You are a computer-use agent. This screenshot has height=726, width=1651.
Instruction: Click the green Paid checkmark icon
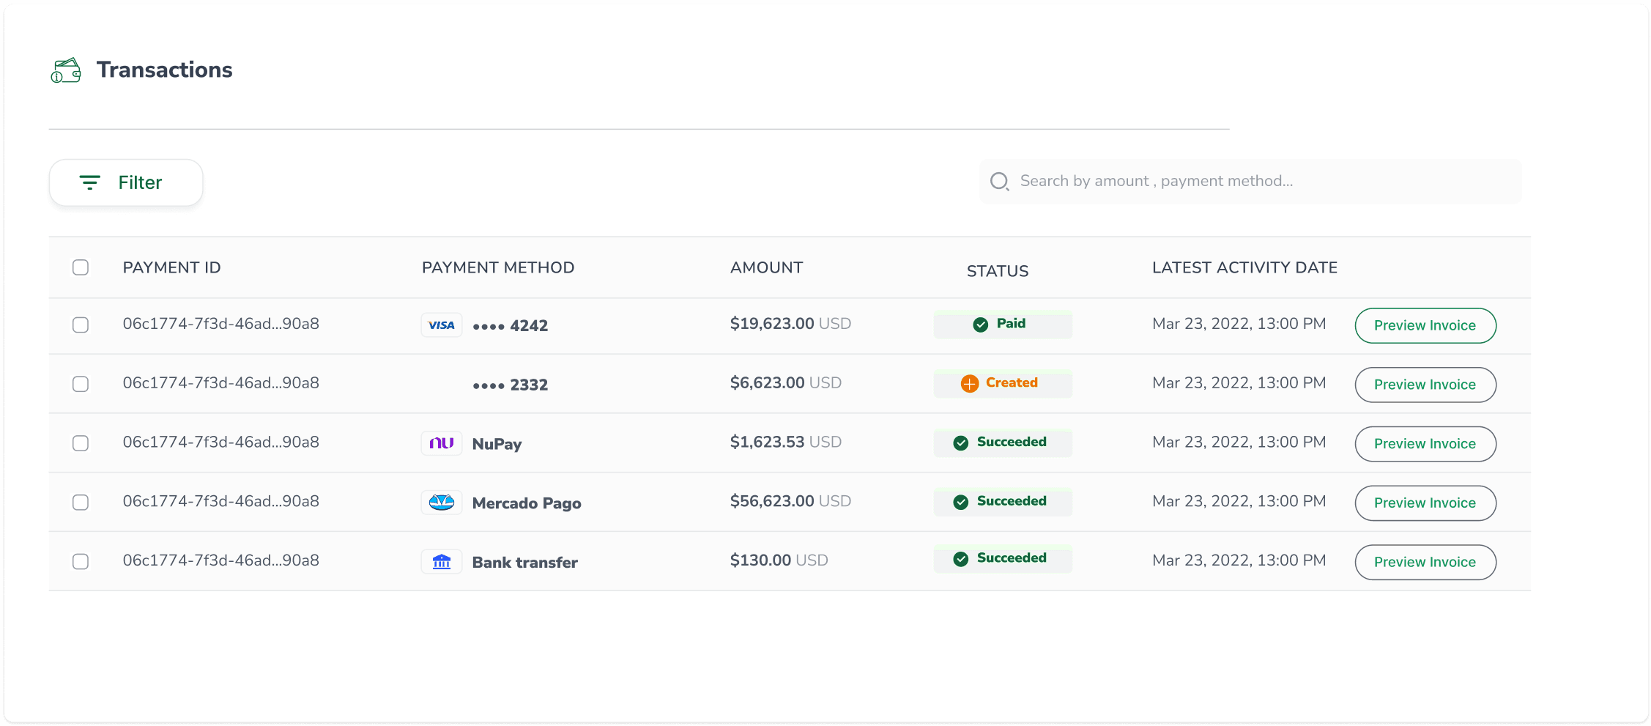click(x=980, y=325)
